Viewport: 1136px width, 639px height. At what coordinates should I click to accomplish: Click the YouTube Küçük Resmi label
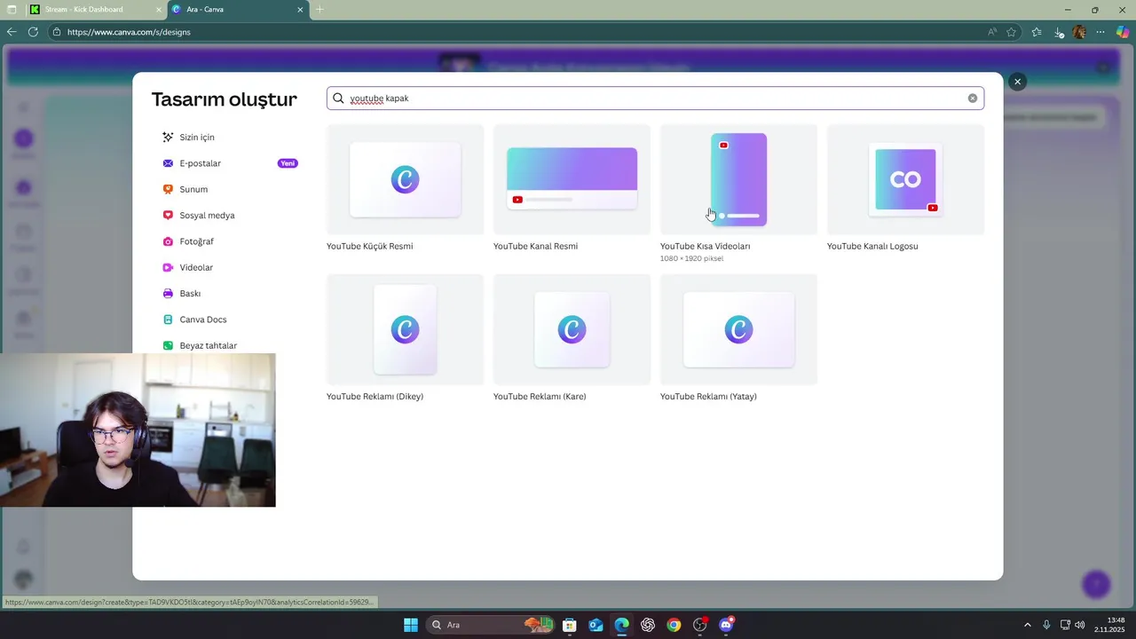pos(369,247)
